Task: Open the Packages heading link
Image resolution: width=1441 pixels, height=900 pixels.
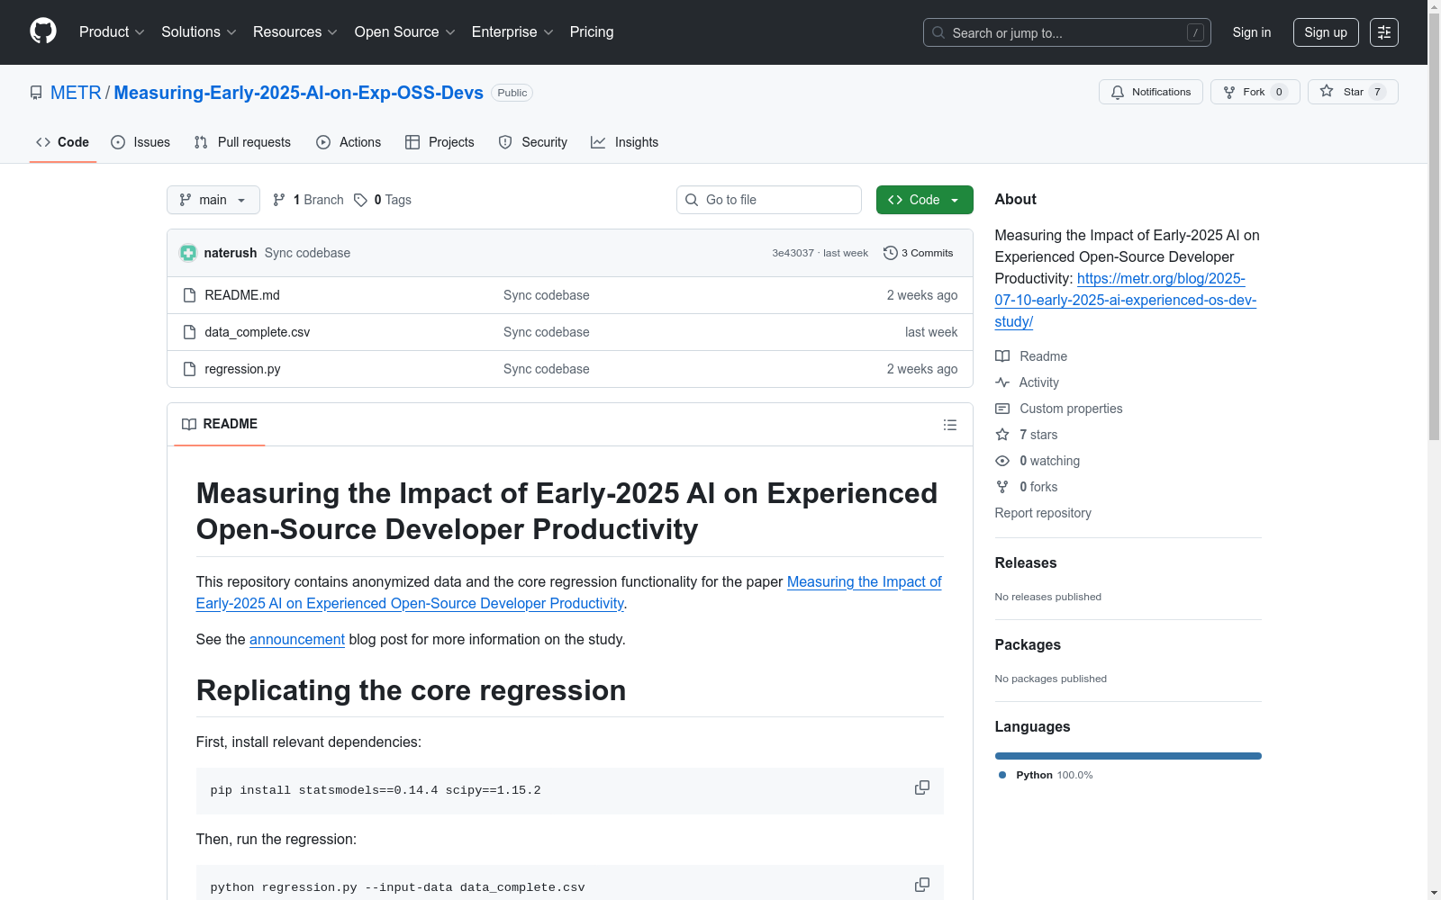Action: click(1028, 644)
